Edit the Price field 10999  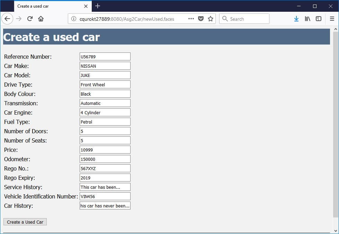tap(105, 150)
